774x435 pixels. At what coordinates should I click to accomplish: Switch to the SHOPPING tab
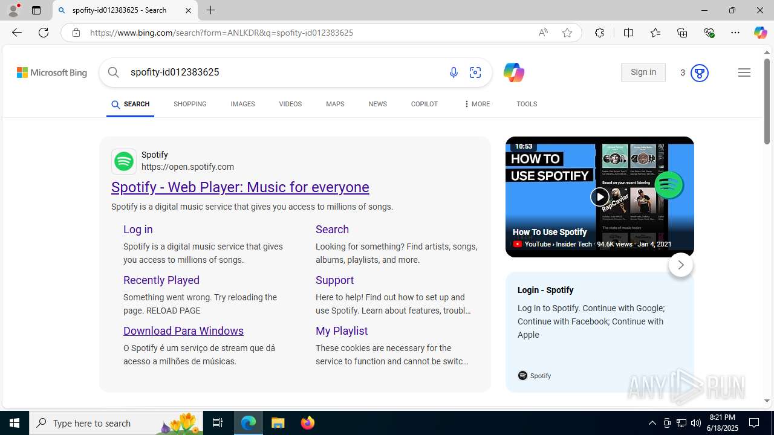point(190,104)
